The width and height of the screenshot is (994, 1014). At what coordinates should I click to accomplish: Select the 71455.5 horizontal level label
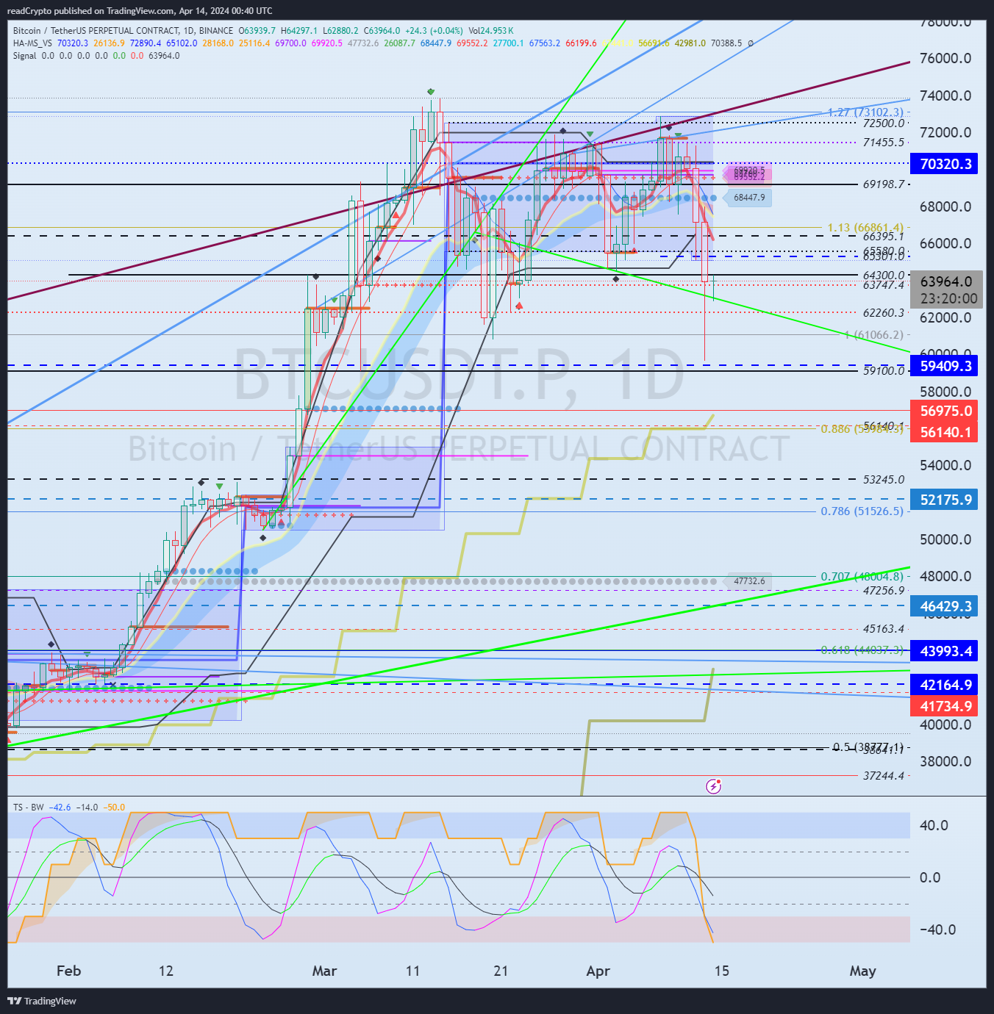tap(884, 142)
